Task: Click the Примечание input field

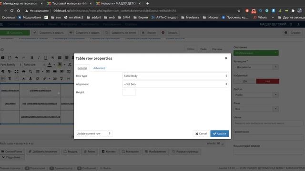Action: pyautogui.click(x=268, y=137)
